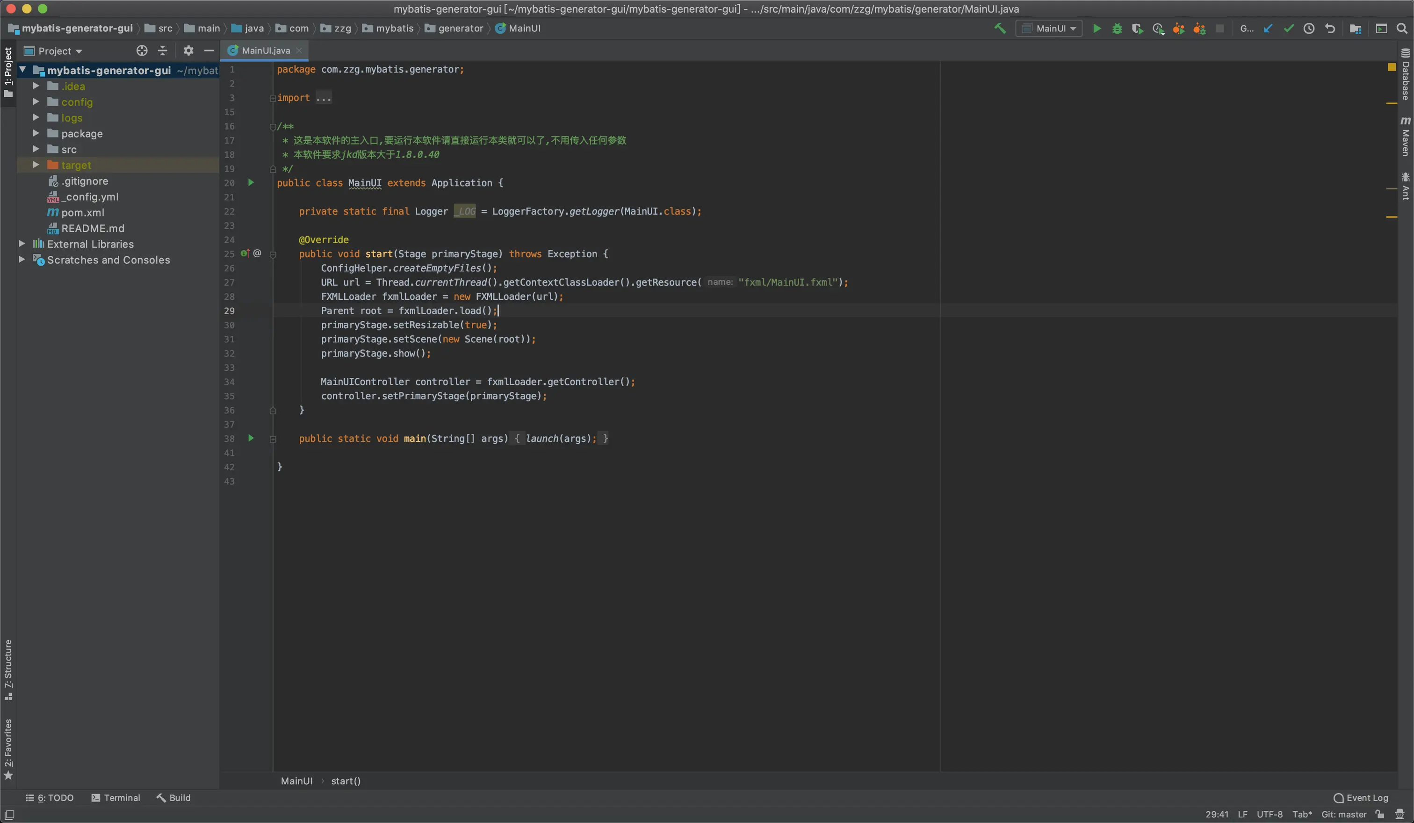Screen dimensions: 1414x823
Task: Expand the src folder in project tree
Action: click(x=36, y=149)
